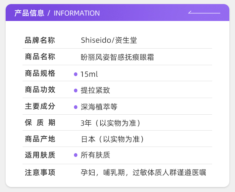The height and width of the screenshot is (192, 235).
Task: Click the 注意事项 warning text for 孕妇
Action: 143,172
